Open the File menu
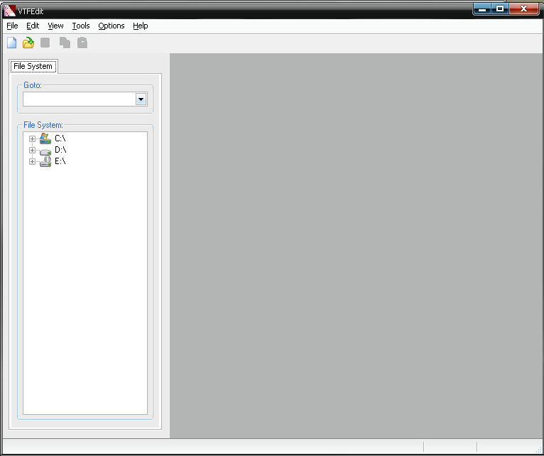 [x=12, y=26]
